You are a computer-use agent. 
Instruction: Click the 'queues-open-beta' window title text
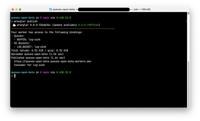pyautogui.click(x=64, y=10)
